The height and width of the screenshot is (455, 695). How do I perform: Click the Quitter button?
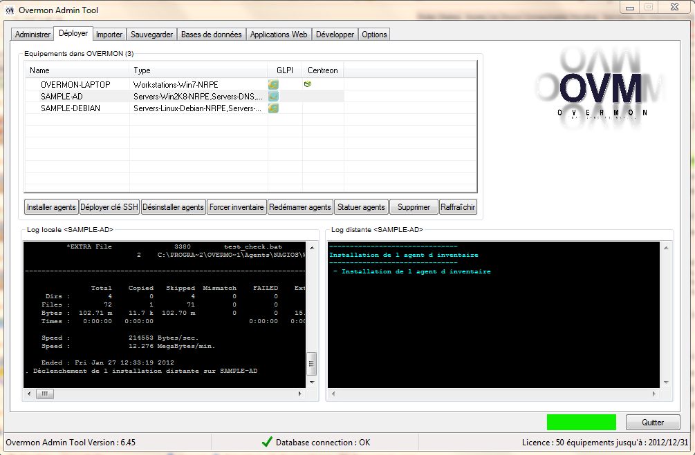(653, 423)
